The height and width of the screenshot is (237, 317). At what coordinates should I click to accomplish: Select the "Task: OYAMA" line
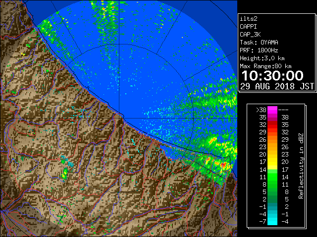(x=259, y=42)
